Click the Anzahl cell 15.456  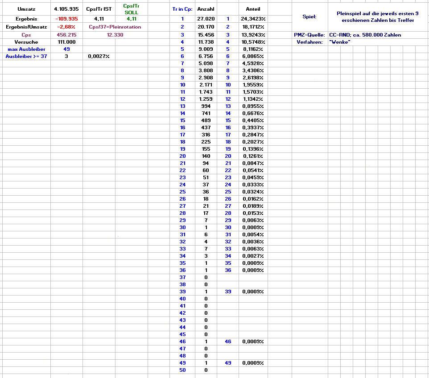tap(206, 35)
